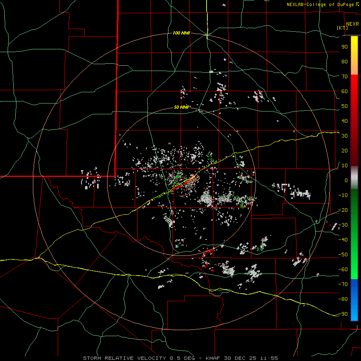Pick the gray zero-velocity segment of color bar
This screenshot has width=361, height=361.
pos(354,178)
